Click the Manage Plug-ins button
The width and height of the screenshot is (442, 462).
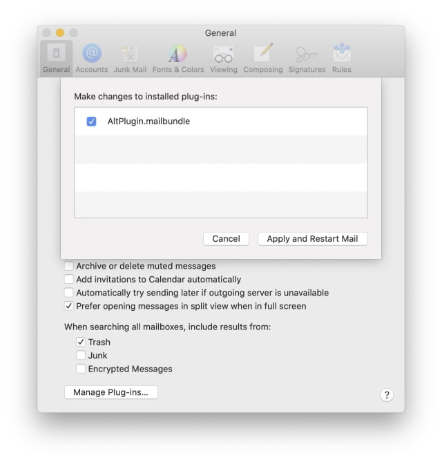click(111, 392)
